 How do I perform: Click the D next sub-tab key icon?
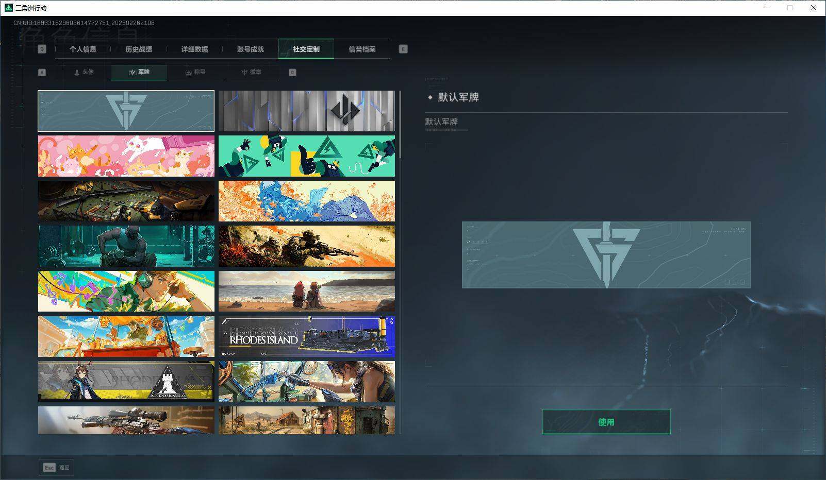(292, 73)
